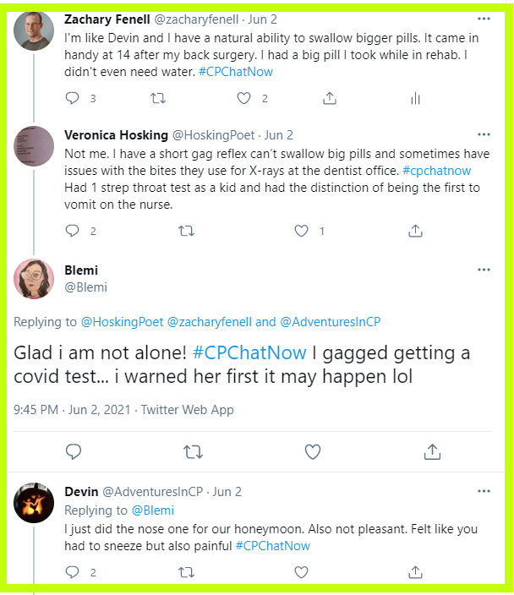Share Zachary Fenell's tweet
Screen dimensions: 514x595
pos(329,99)
